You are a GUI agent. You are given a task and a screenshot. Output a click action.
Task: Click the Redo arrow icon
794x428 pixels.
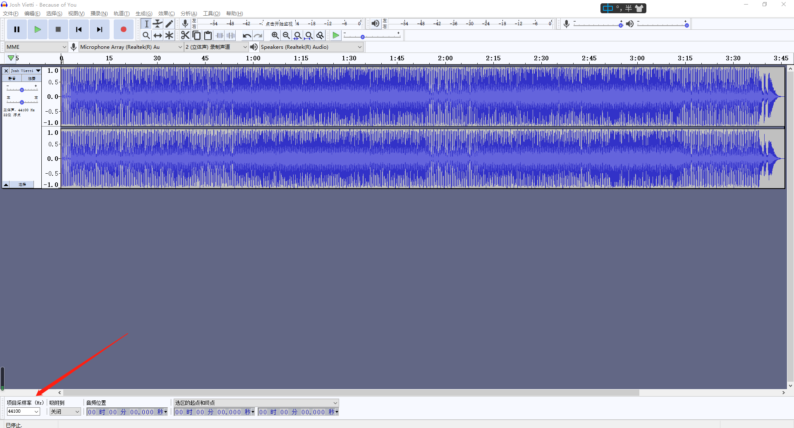click(258, 36)
